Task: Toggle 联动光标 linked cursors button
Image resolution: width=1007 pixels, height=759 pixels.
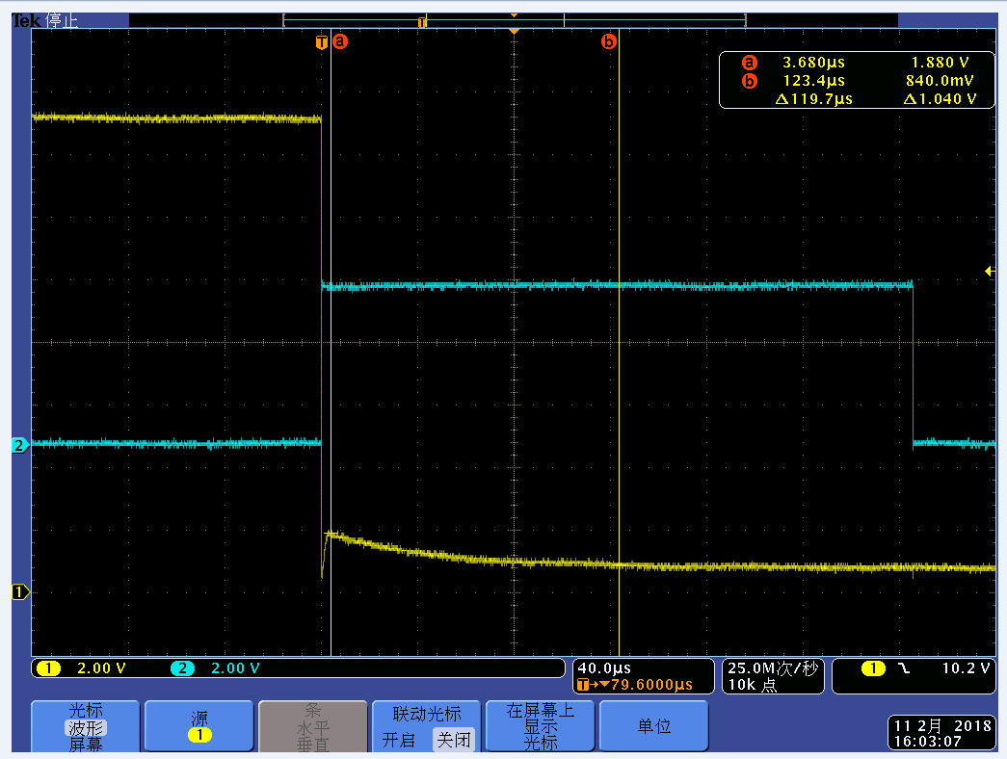Action: click(x=427, y=726)
